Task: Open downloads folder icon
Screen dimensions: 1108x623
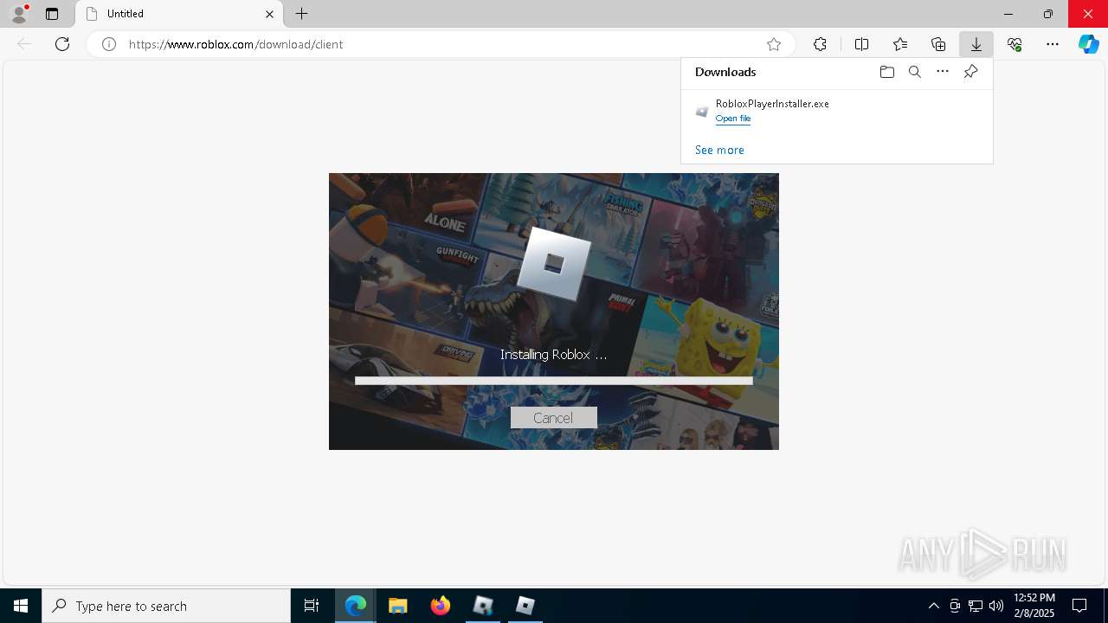Action: [886, 72]
